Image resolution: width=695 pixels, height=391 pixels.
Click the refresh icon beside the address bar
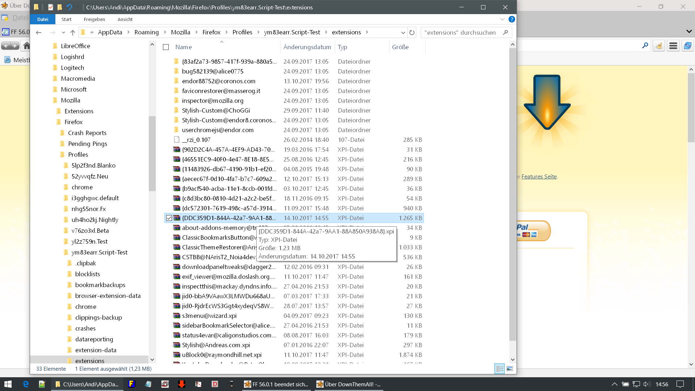point(412,33)
